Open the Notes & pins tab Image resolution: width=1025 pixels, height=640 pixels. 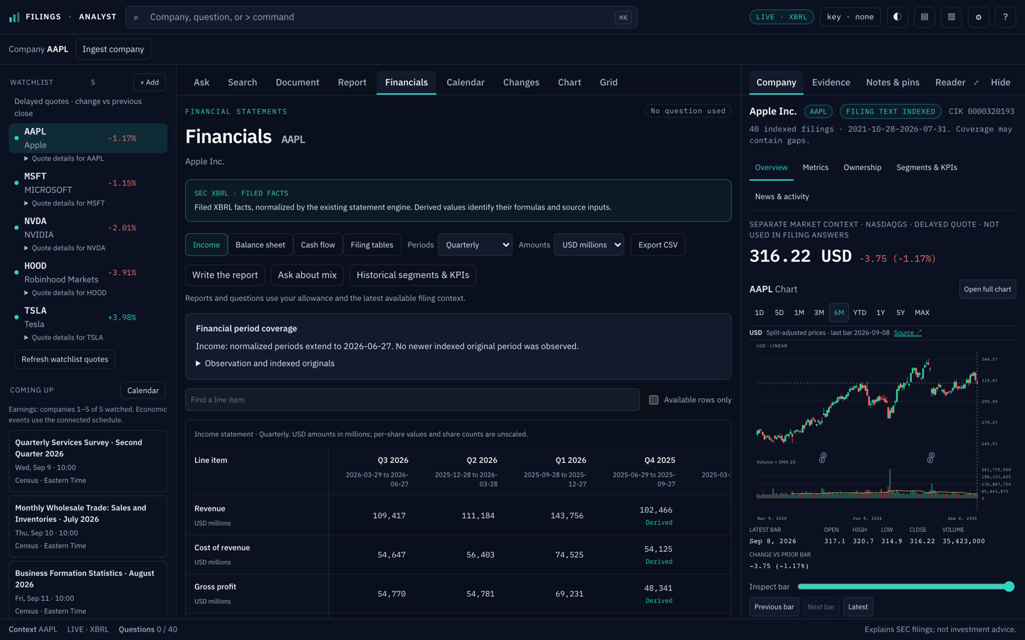click(x=893, y=82)
